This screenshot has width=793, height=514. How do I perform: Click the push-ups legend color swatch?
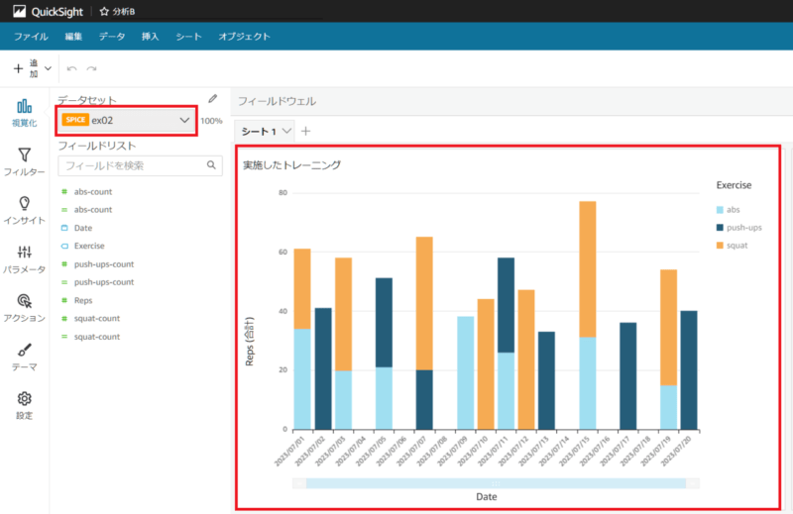point(720,228)
